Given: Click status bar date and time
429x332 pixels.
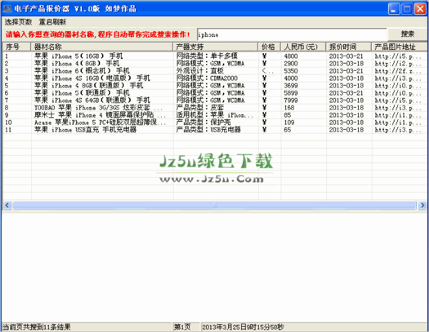Looking at the screenshot, I should pos(243,327).
